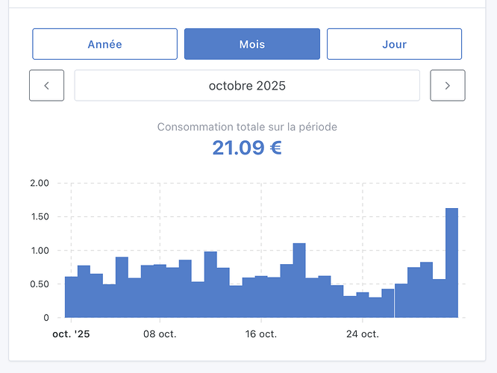Screen dimensions: 497x373
Task: Click the 16 oct. x-axis label
Action: pyautogui.click(x=260, y=334)
